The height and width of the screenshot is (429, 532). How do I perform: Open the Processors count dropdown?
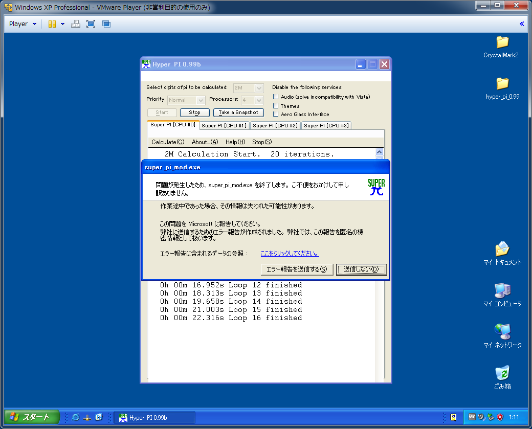click(x=252, y=100)
